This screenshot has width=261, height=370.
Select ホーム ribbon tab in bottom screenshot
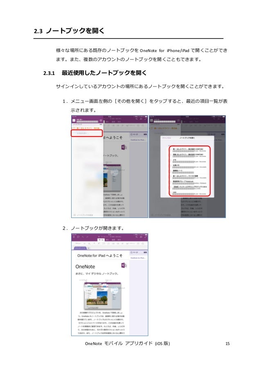click(x=101, y=240)
